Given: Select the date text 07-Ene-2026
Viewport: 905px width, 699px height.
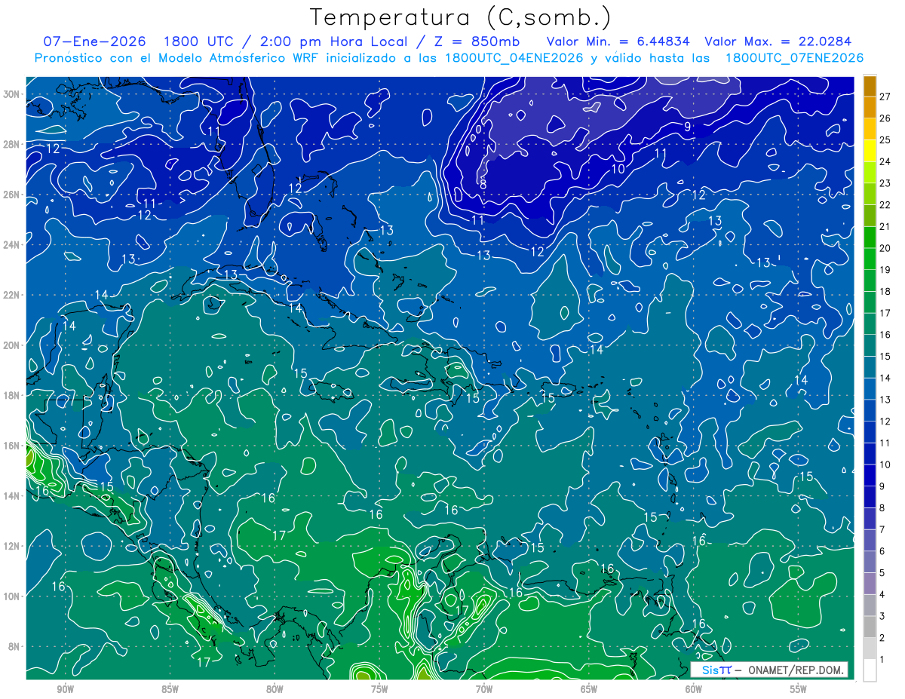Looking at the screenshot, I should (95, 41).
